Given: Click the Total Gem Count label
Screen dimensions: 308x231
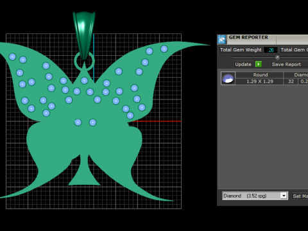Looking at the screenshot, I should point(294,50).
